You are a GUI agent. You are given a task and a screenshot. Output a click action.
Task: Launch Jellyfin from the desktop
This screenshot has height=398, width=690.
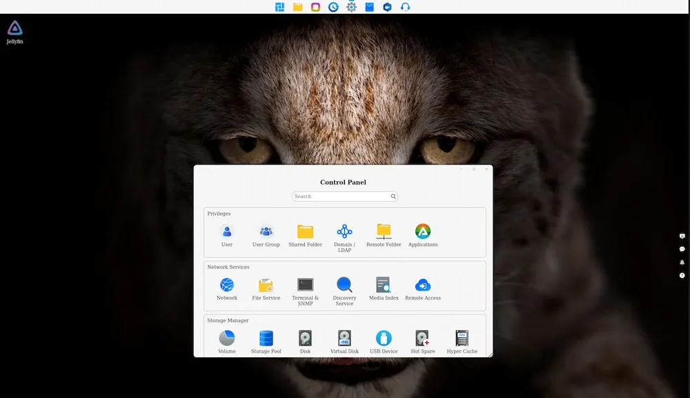[x=14, y=30]
